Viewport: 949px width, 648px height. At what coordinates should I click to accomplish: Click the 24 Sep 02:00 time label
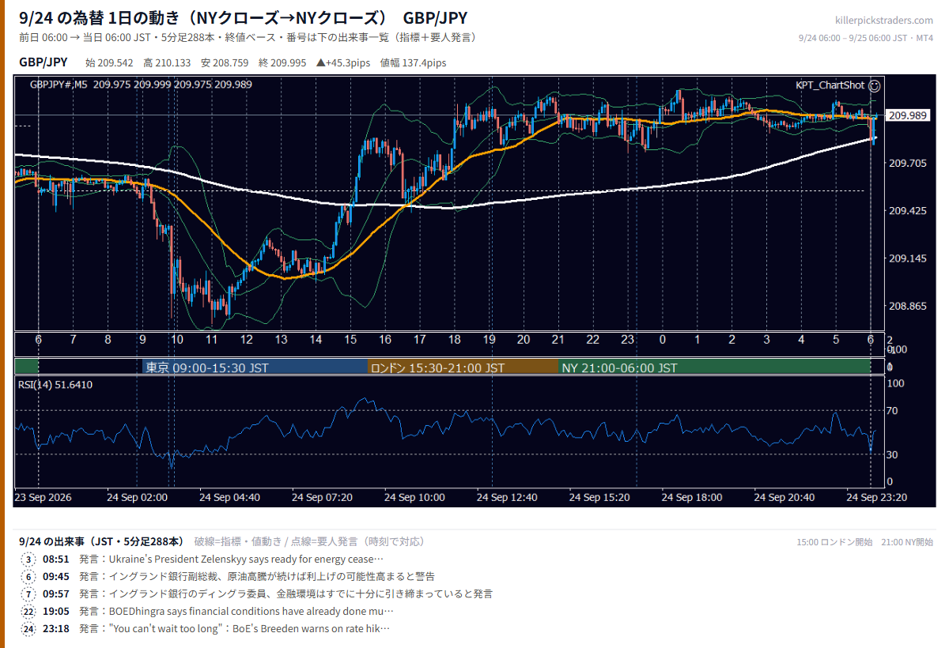138,498
